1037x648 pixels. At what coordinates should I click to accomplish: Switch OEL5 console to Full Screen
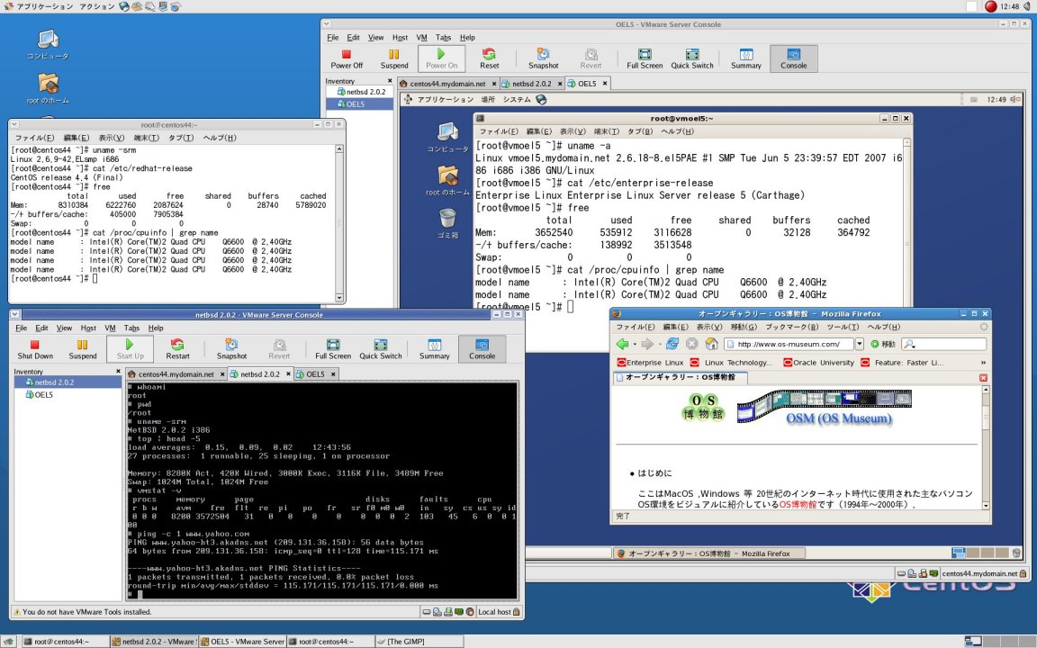pos(645,58)
